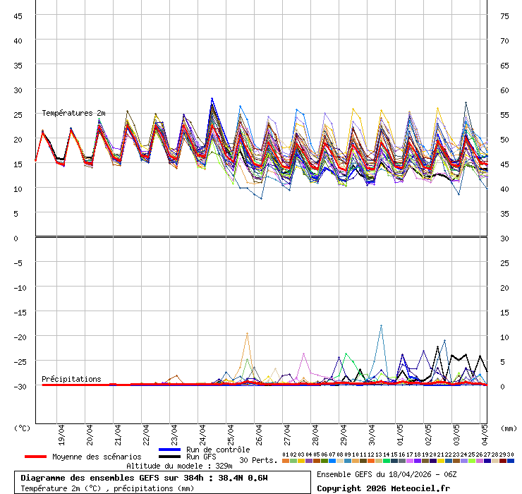Click the 30 Perts. legend label
This screenshot has width=522, height=494.
(x=258, y=460)
